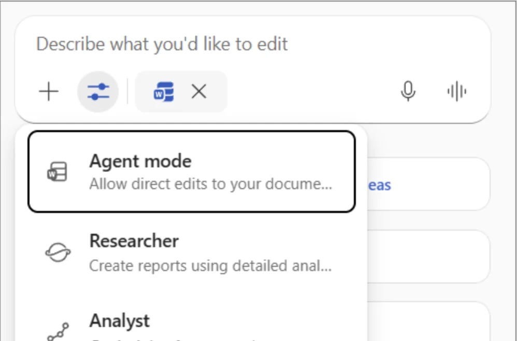Choose the Researcher menu option

point(192,252)
